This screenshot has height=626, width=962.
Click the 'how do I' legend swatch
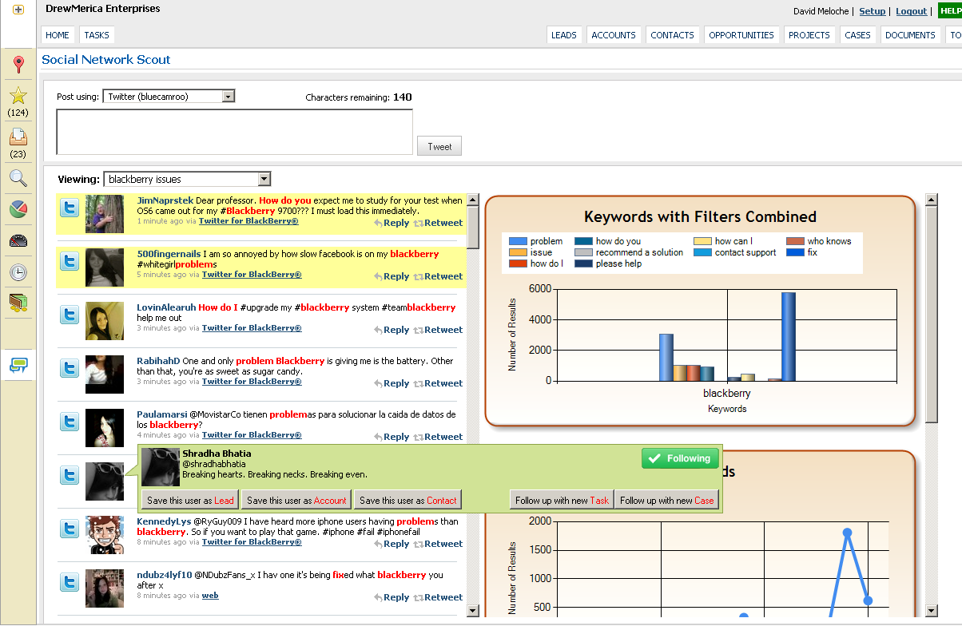pos(518,263)
